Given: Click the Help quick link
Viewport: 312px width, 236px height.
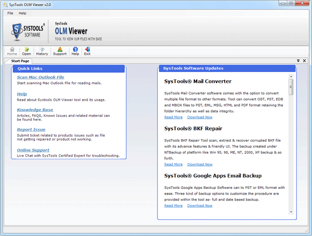Looking at the screenshot, I should coord(22,94).
